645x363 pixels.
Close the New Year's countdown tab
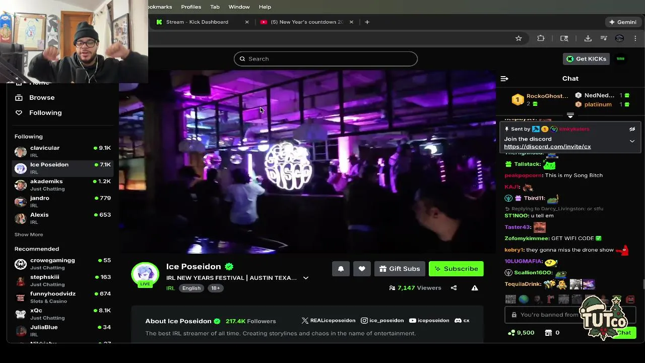pos(351,22)
